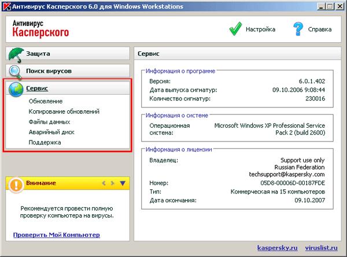Select the Сервис section header

point(68,88)
